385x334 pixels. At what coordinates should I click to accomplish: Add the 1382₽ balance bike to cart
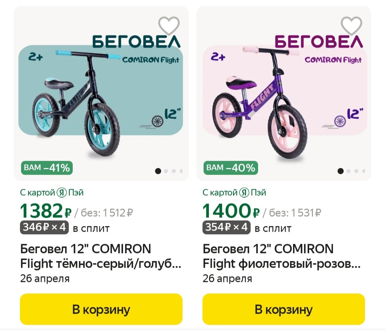point(101,309)
